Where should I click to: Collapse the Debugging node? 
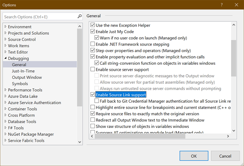(5, 58)
